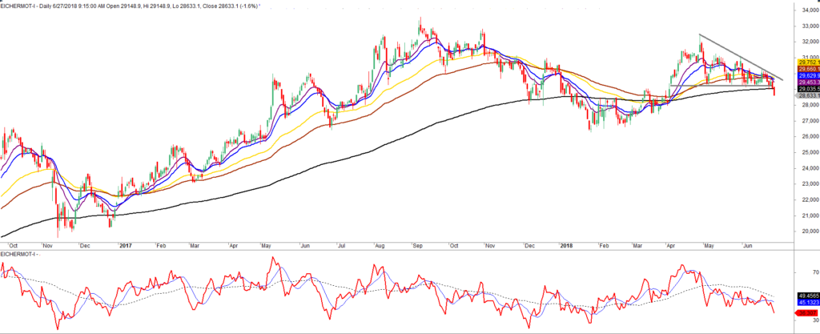Click the blue 29,629.9 moving average label
The height and width of the screenshot is (334, 820).
[x=808, y=76]
